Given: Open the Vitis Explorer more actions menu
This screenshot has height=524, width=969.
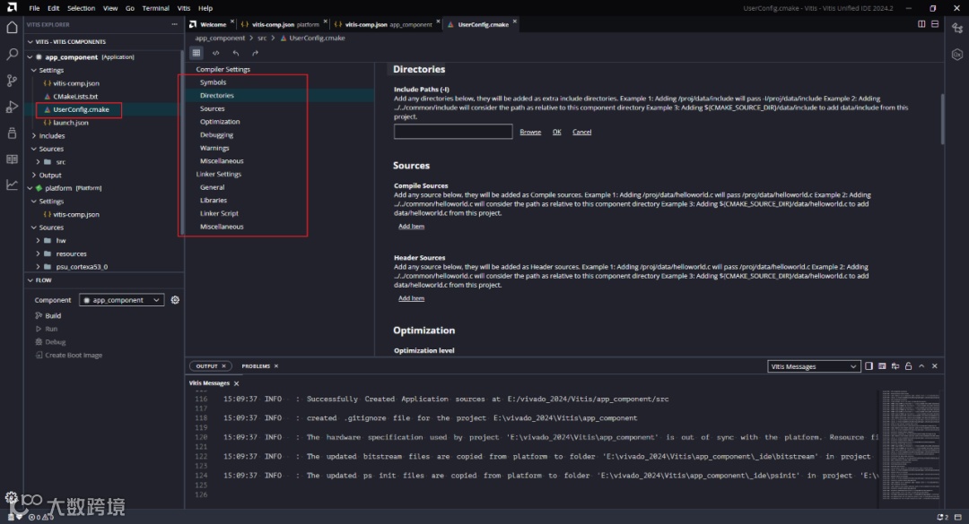Looking at the screenshot, I should [175, 25].
